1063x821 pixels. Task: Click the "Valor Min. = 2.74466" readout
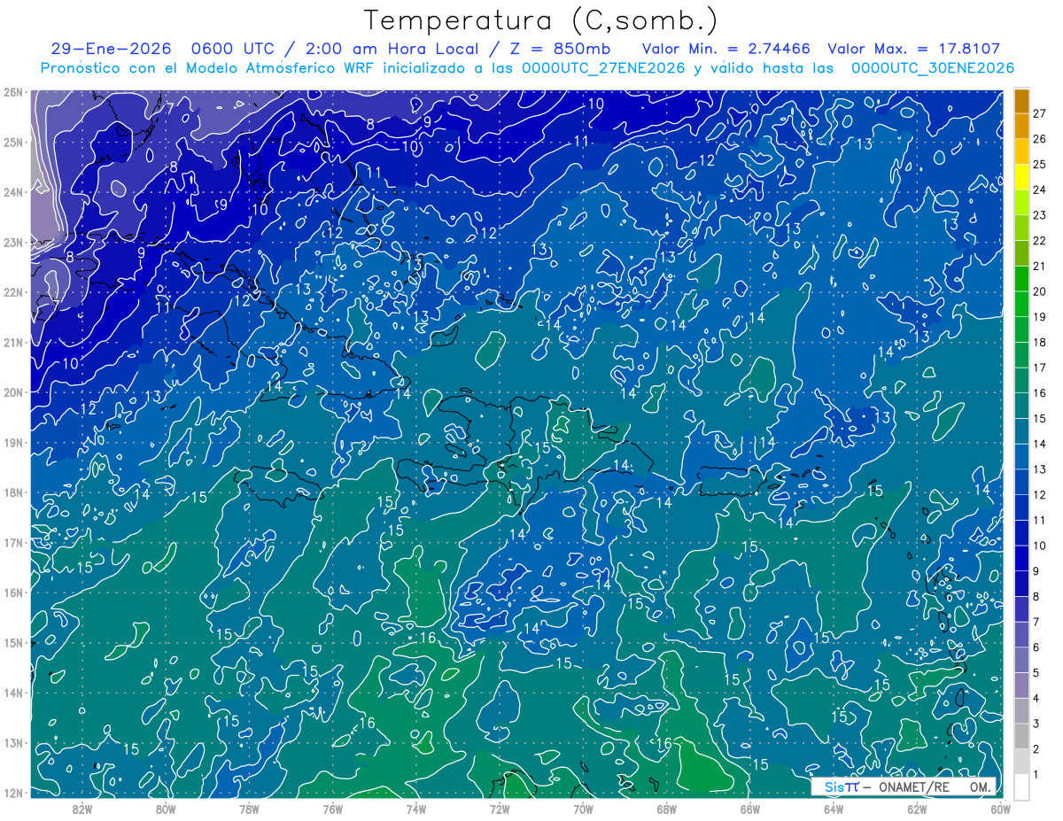point(725,50)
